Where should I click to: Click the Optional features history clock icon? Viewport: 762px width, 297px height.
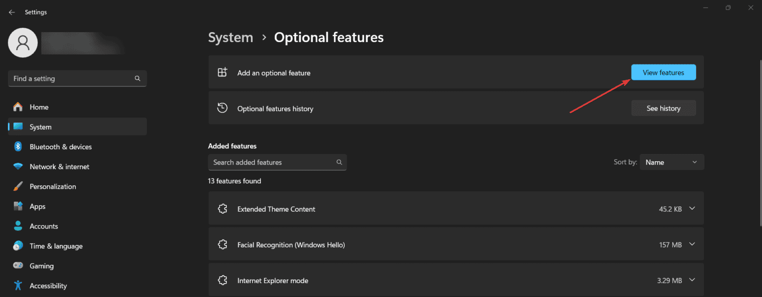click(222, 108)
